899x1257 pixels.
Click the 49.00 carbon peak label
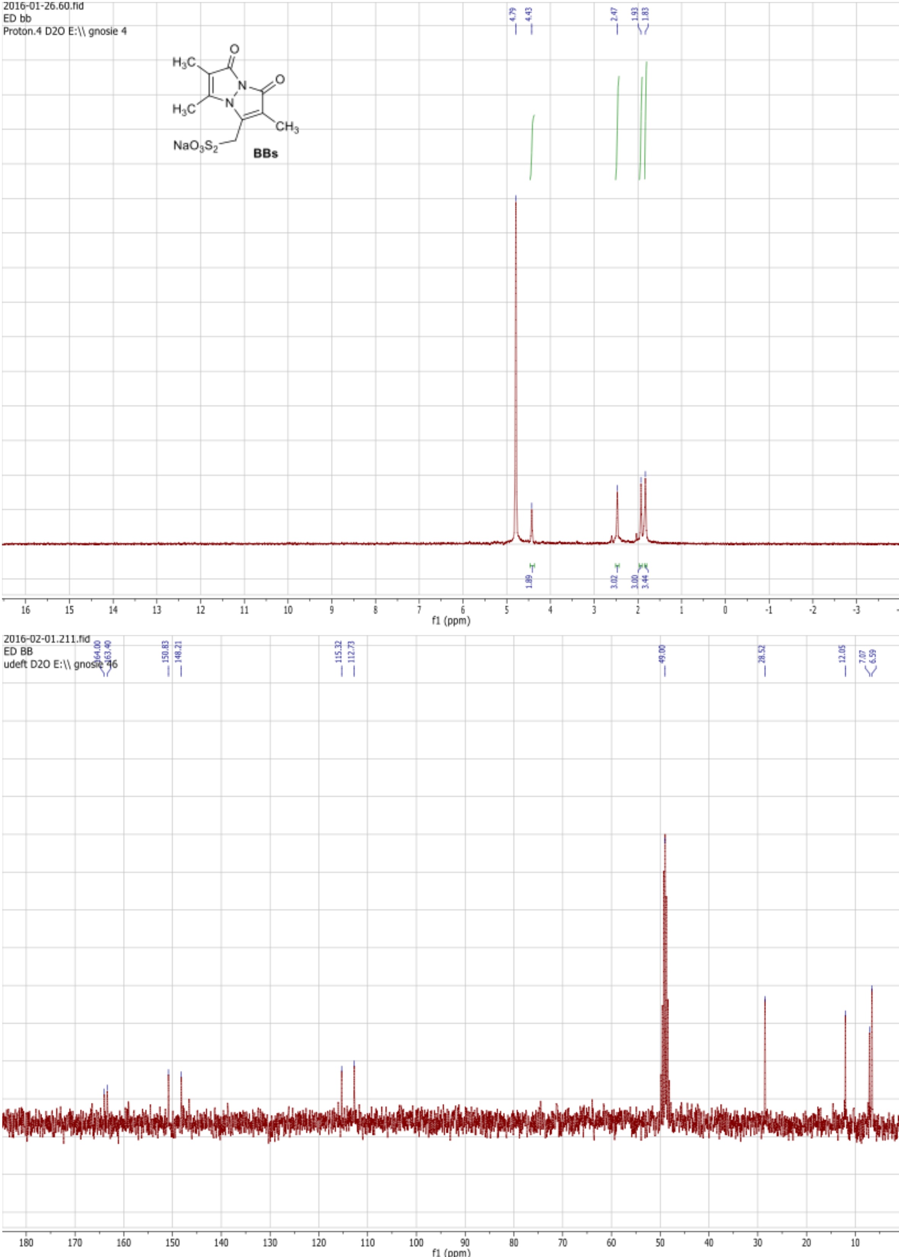(662, 654)
